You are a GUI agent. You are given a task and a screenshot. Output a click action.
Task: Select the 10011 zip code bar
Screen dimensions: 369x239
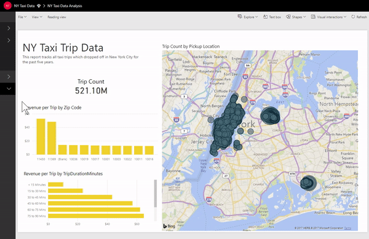[x=138, y=150]
